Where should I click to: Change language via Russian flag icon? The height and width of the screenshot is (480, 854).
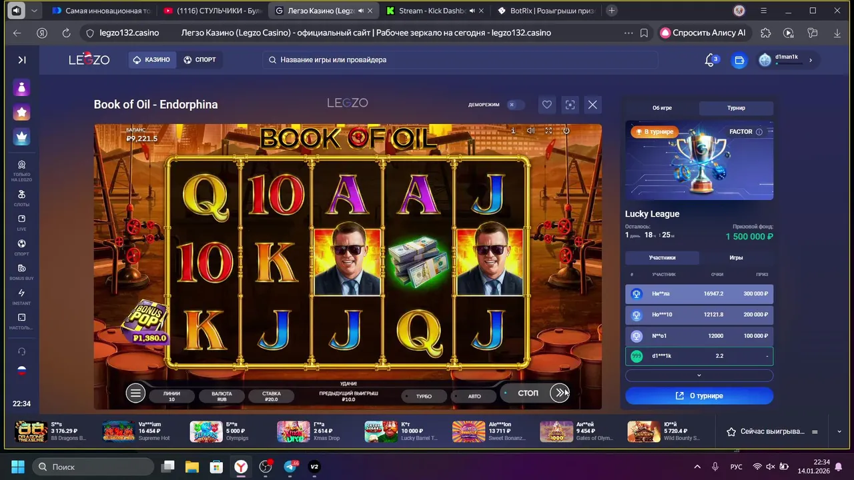pos(21,371)
